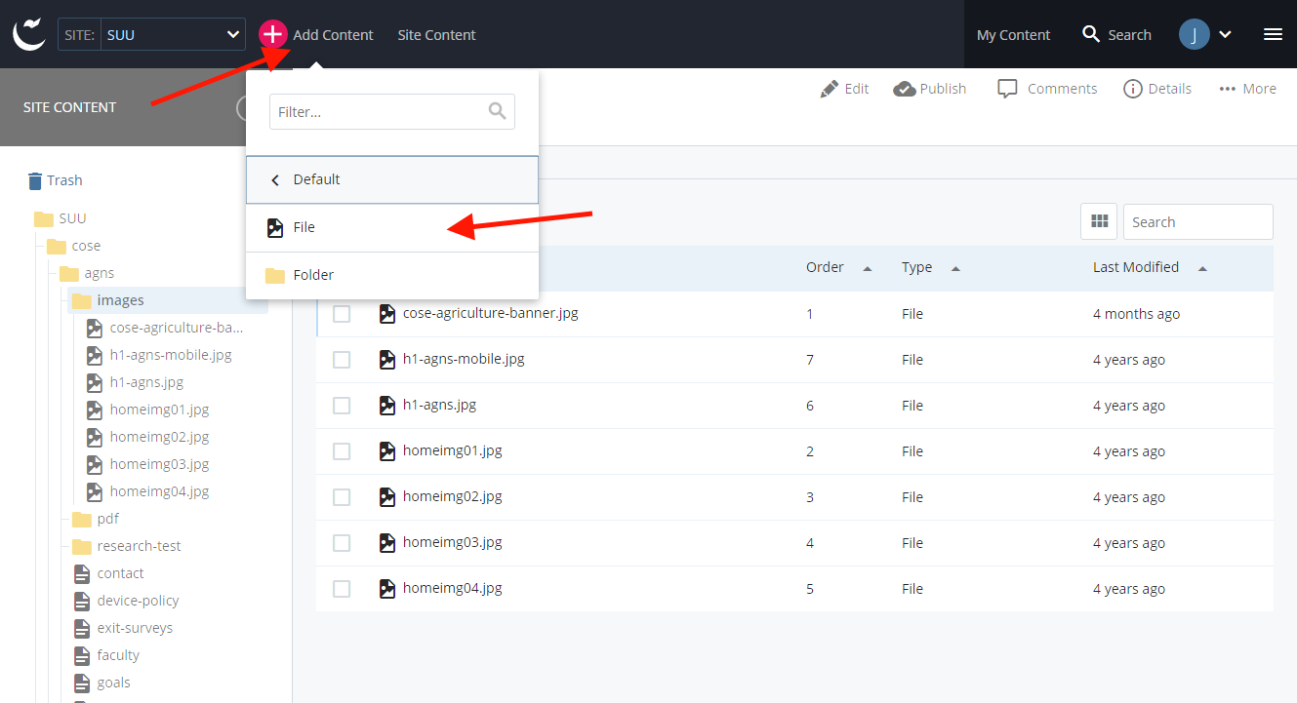
Task: Choose Folder from the Add Content menu
Action: (313, 275)
